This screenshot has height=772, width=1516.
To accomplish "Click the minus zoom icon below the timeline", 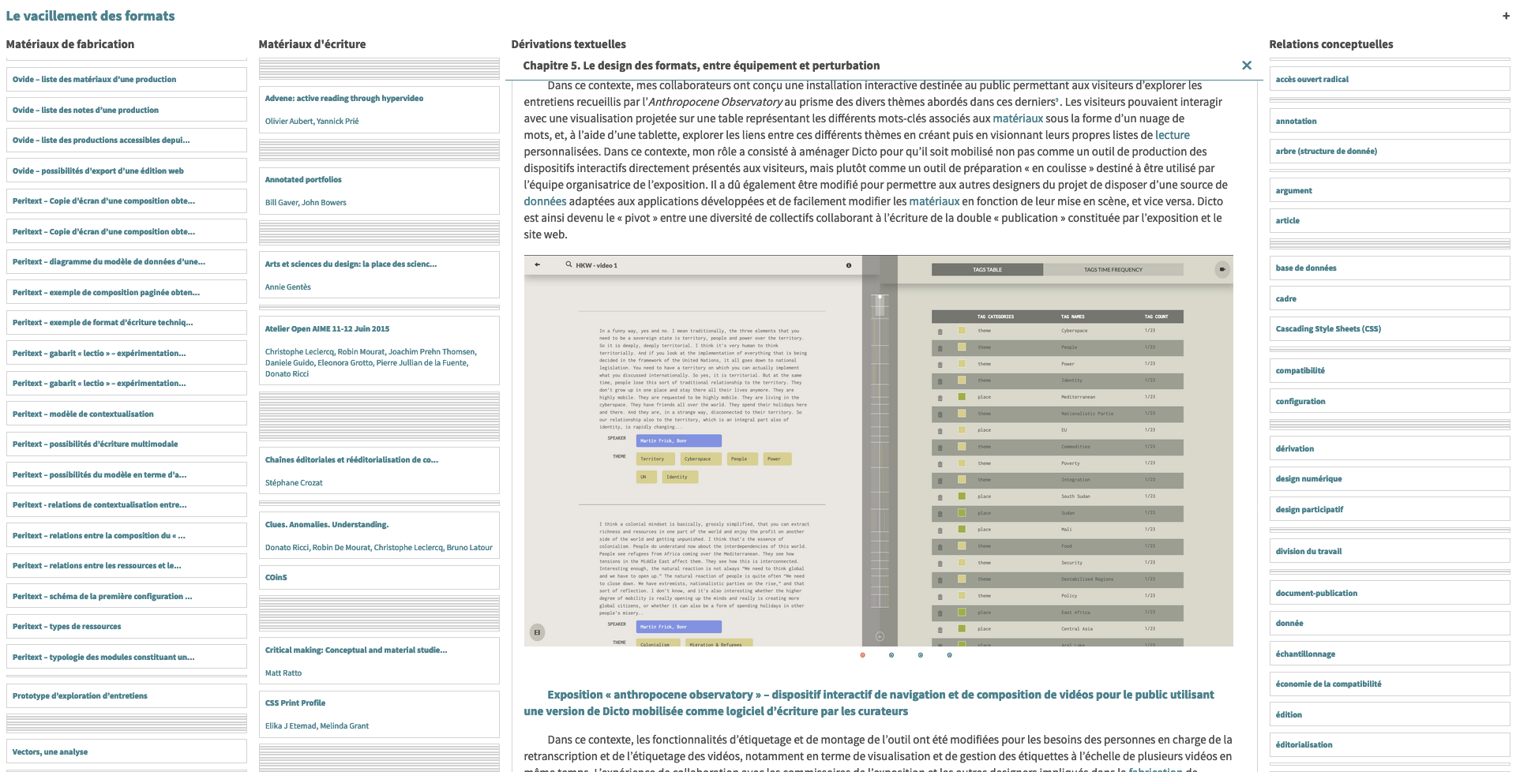I will point(880,636).
